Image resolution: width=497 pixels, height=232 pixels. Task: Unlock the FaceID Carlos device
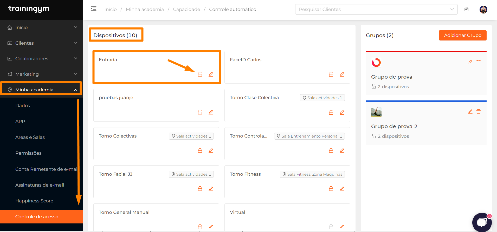click(331, 74)
